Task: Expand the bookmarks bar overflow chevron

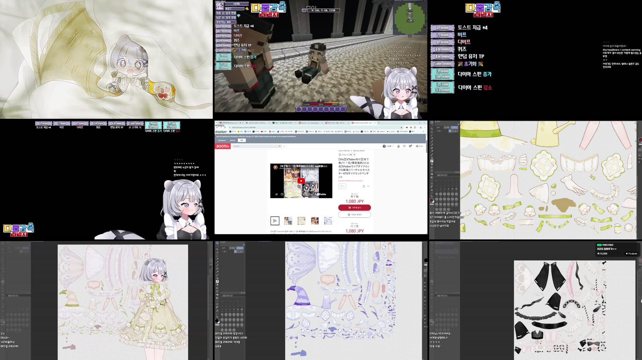Action: click(423, 132)
